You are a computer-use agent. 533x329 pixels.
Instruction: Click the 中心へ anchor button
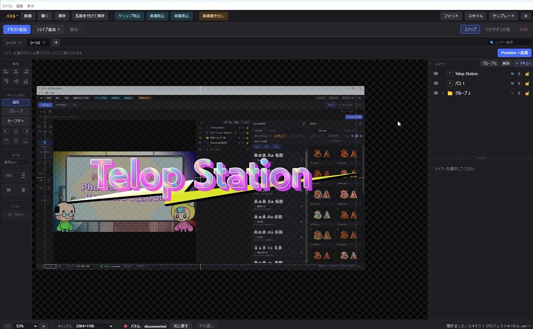coord(16,215)
